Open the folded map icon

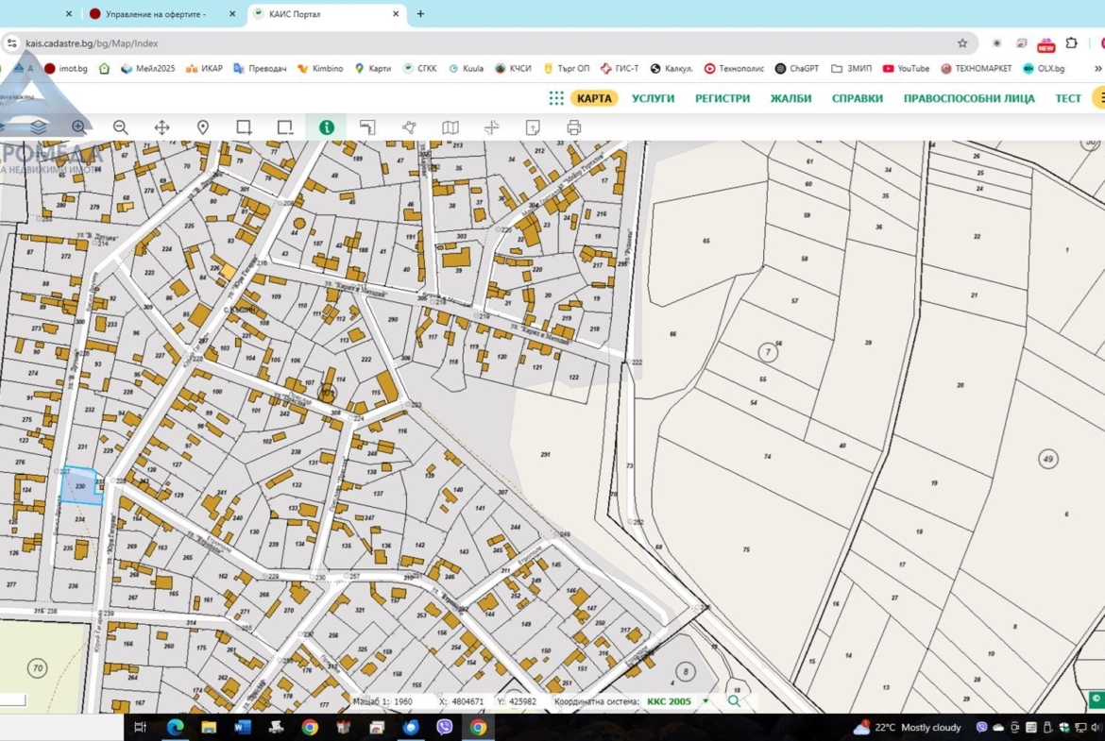tap(450, 127)
